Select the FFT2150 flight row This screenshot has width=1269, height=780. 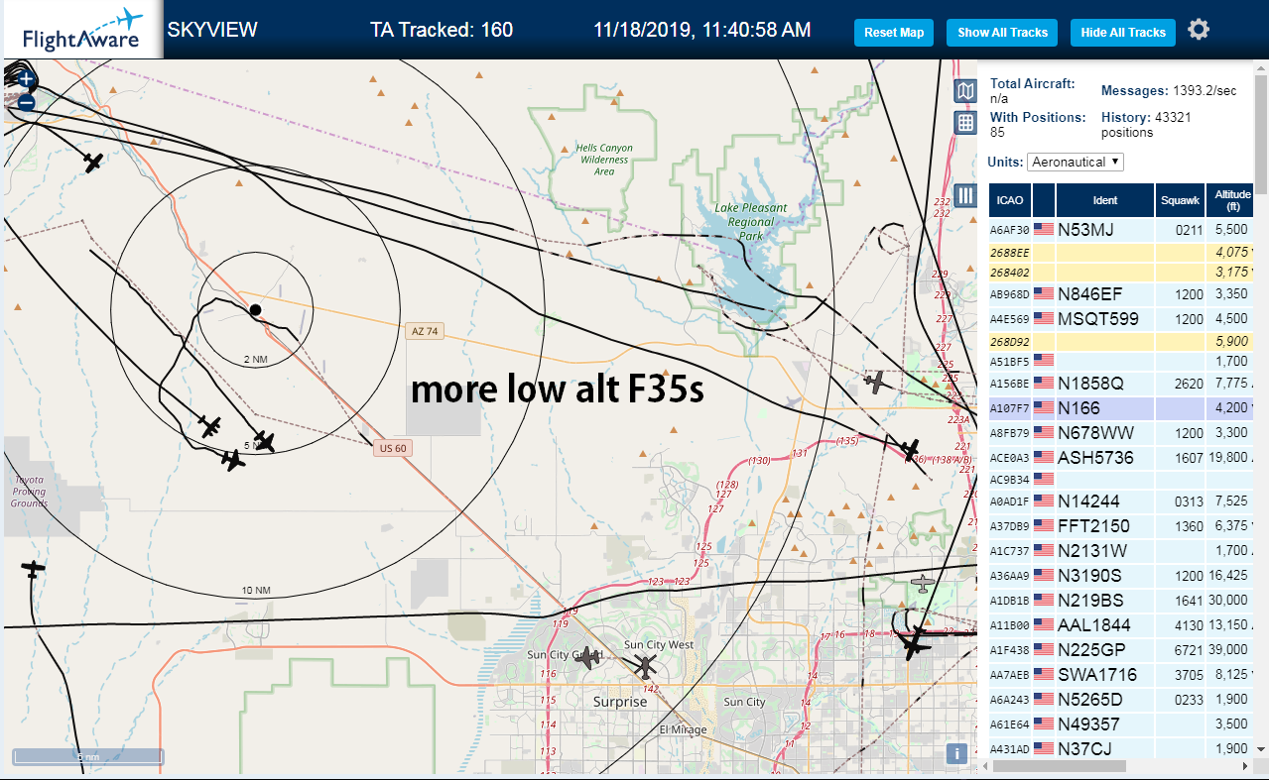[1121, 526]
